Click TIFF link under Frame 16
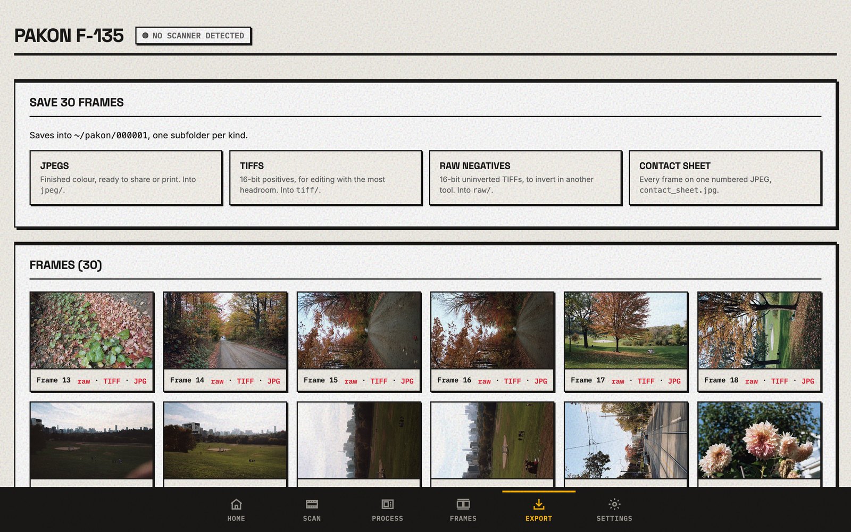Image resolution: width=851 pixels, height=532 pixels. [x=512, y=381]
